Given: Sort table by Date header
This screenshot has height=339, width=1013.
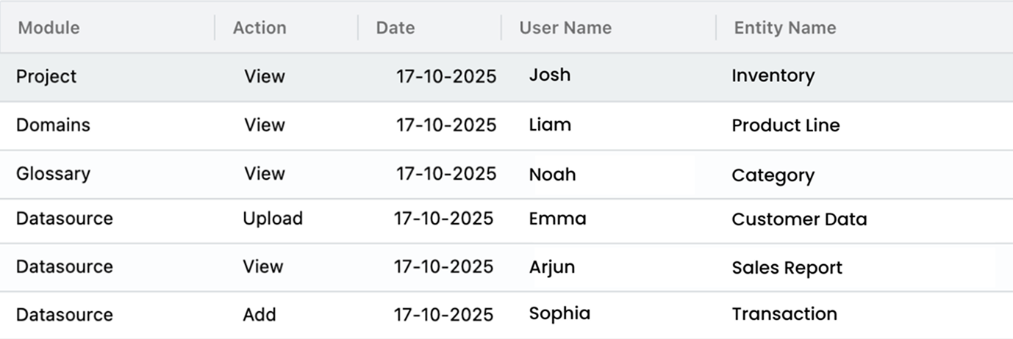Looking at the screenshot, I should (x=395, y=28).
